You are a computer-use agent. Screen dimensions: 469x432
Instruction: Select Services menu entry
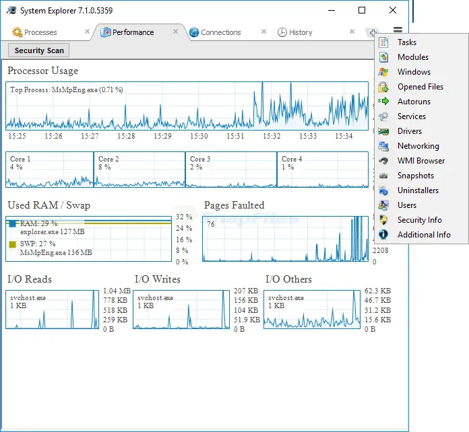coord(421,116)
